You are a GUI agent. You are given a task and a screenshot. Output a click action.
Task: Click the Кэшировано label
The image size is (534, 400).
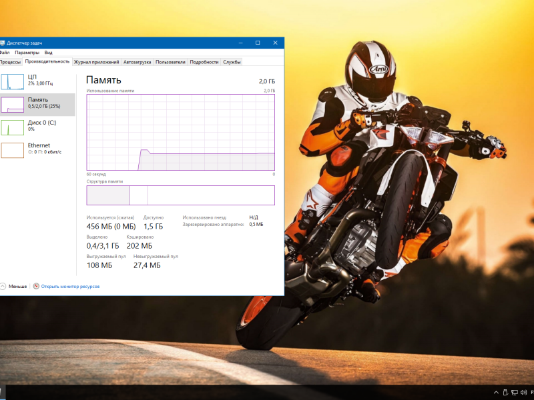point(140,237)
